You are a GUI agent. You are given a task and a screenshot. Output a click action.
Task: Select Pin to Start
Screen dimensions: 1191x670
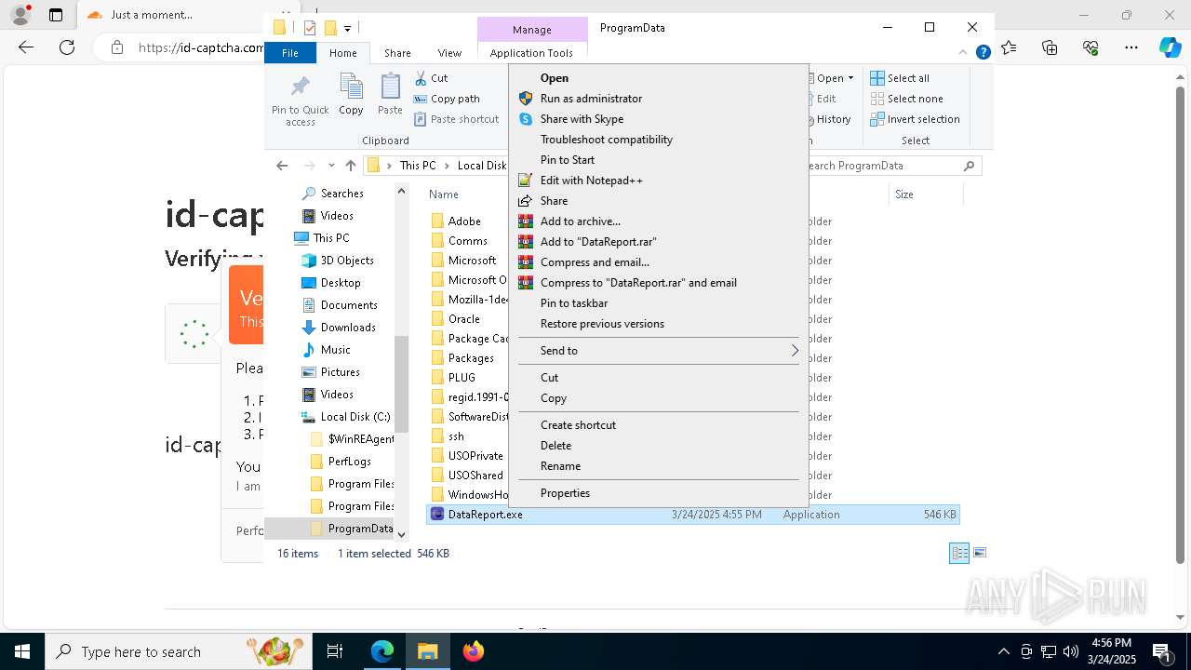(659, 160)
